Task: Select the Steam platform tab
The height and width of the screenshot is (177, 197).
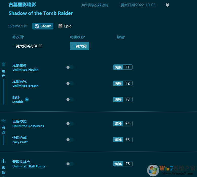Action: coord(43,26)
